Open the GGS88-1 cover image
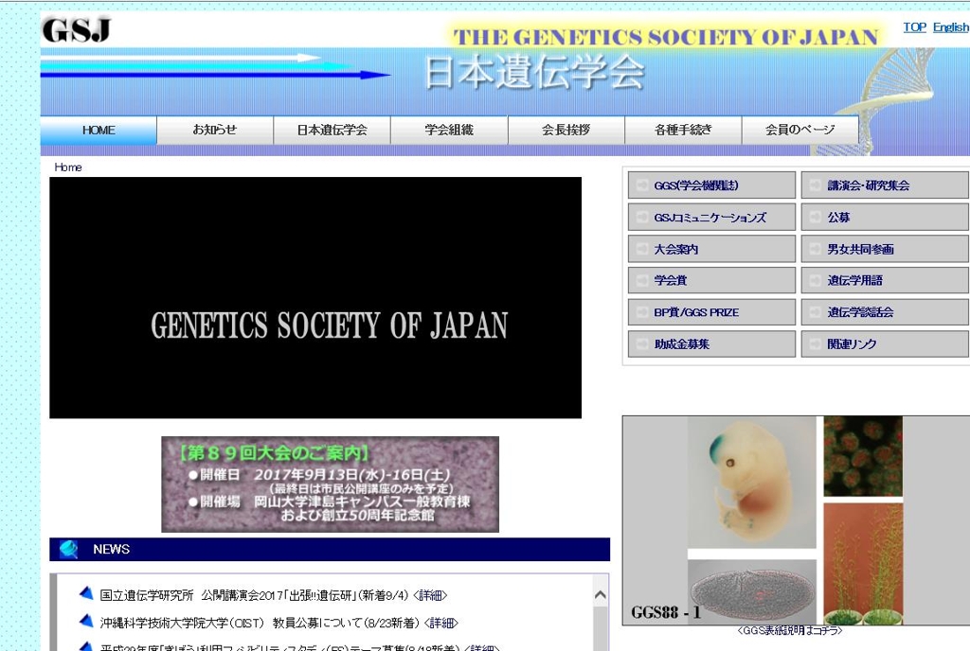 796,520
